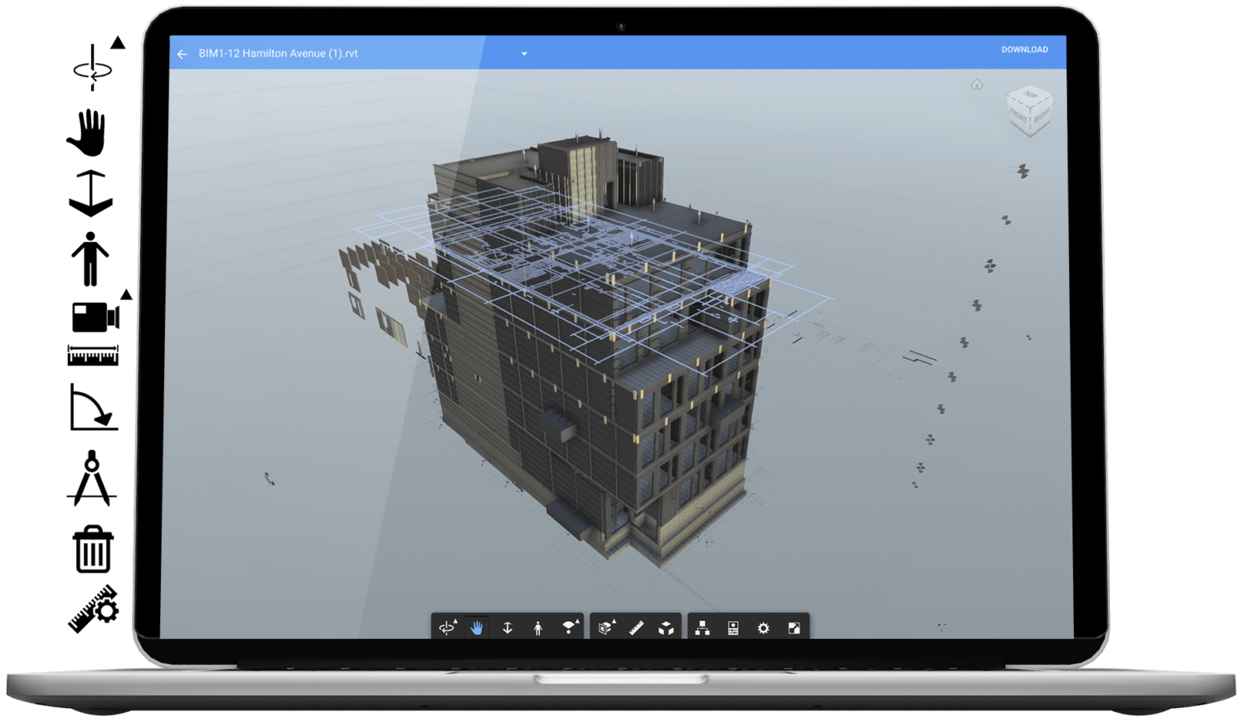Toggle the camera field-of-view tool

[570, 628]
